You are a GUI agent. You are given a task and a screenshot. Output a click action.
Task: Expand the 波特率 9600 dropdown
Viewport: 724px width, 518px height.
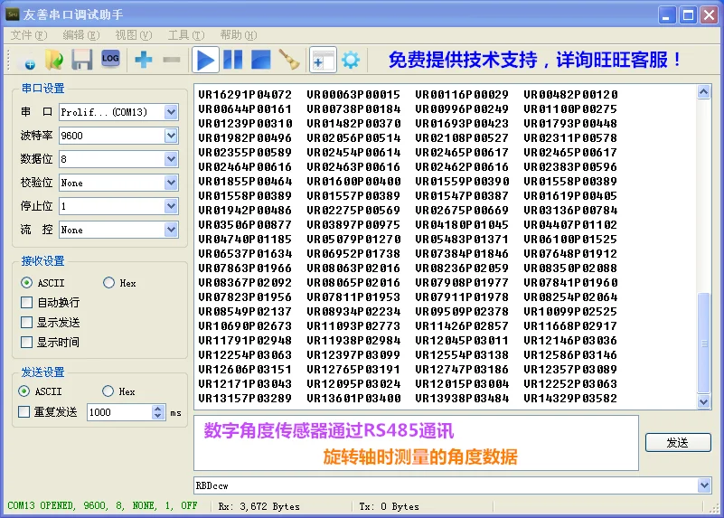tap(171, 136)
